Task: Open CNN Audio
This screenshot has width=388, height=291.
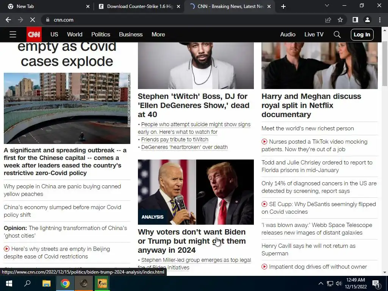Action: tap(288, 34)
